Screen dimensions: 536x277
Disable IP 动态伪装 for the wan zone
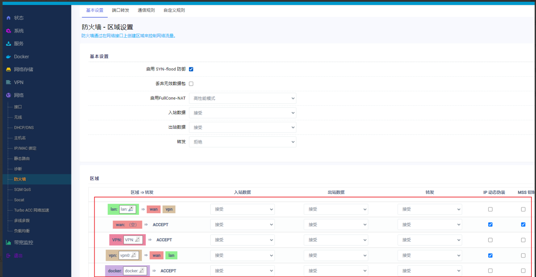(x=490, y=225)
